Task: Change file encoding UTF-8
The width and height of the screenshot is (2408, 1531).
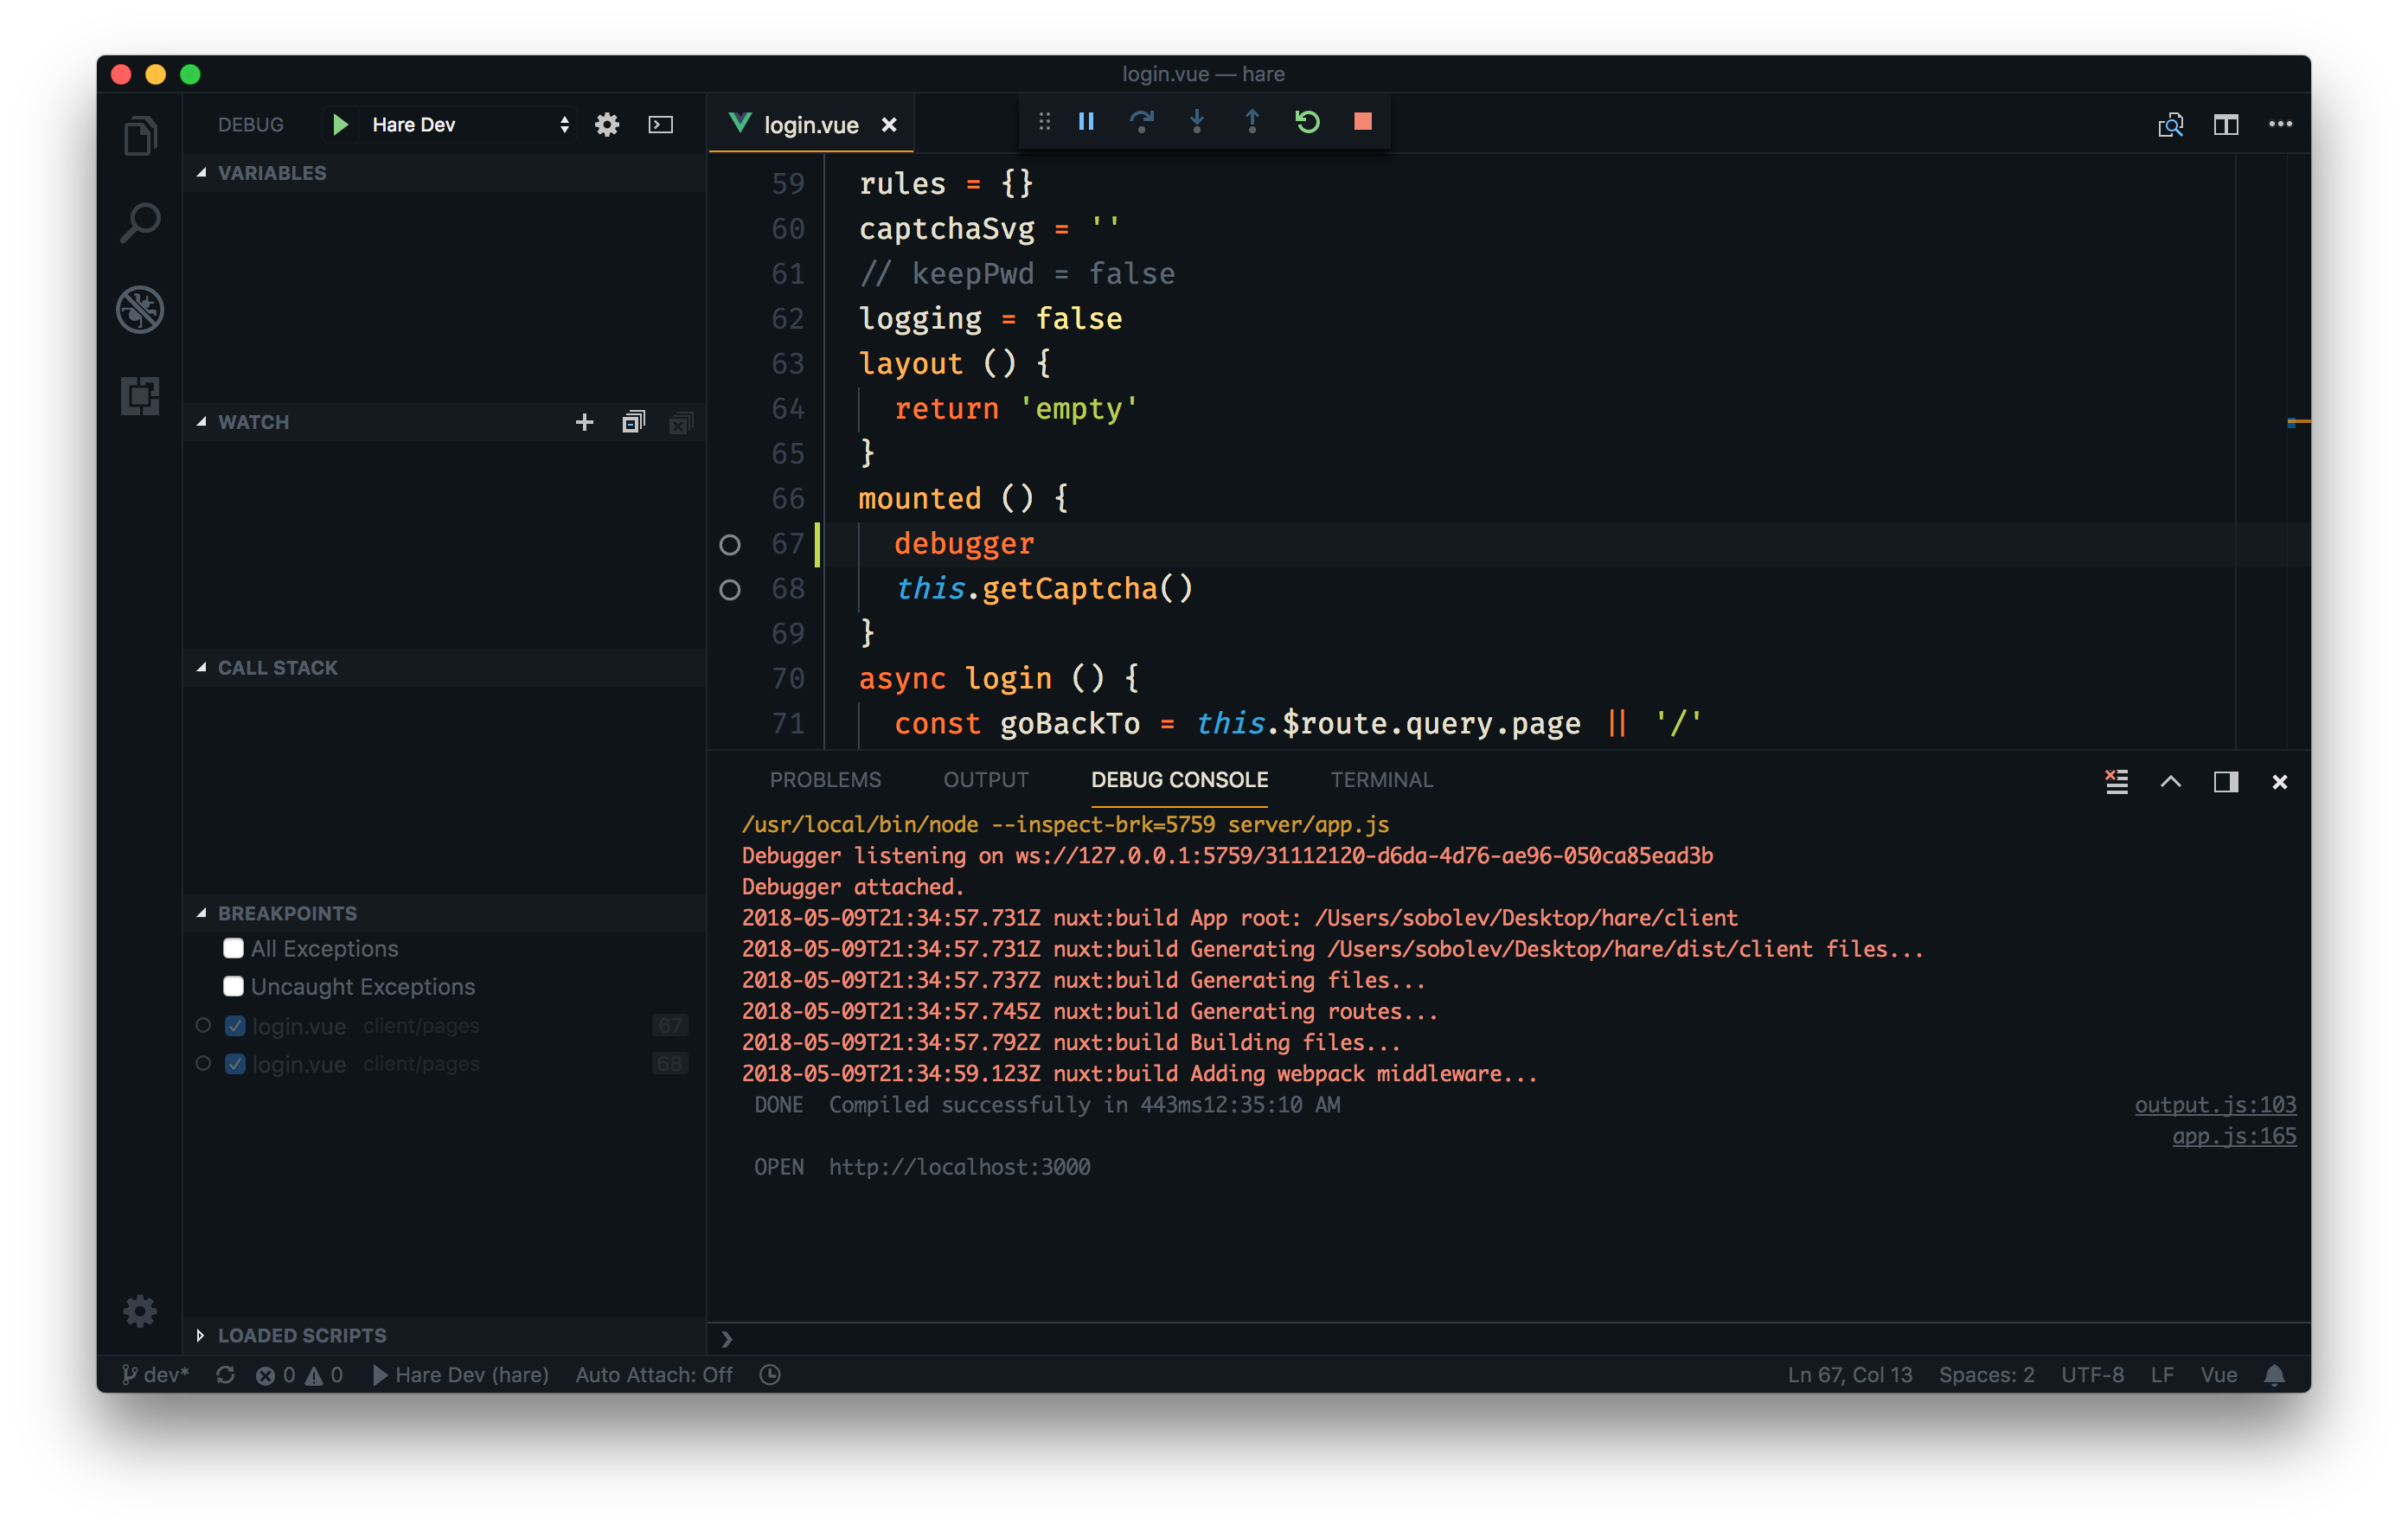Action: (2092, 1375)
